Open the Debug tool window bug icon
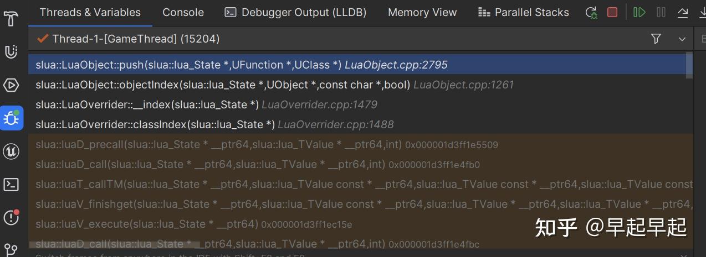Viewport: 706px width, 257px height. point(11,118)
